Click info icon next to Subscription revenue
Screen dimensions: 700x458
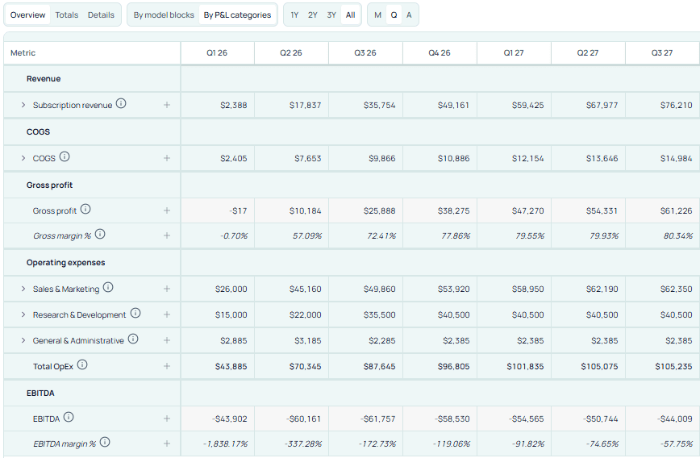point(121,104)
